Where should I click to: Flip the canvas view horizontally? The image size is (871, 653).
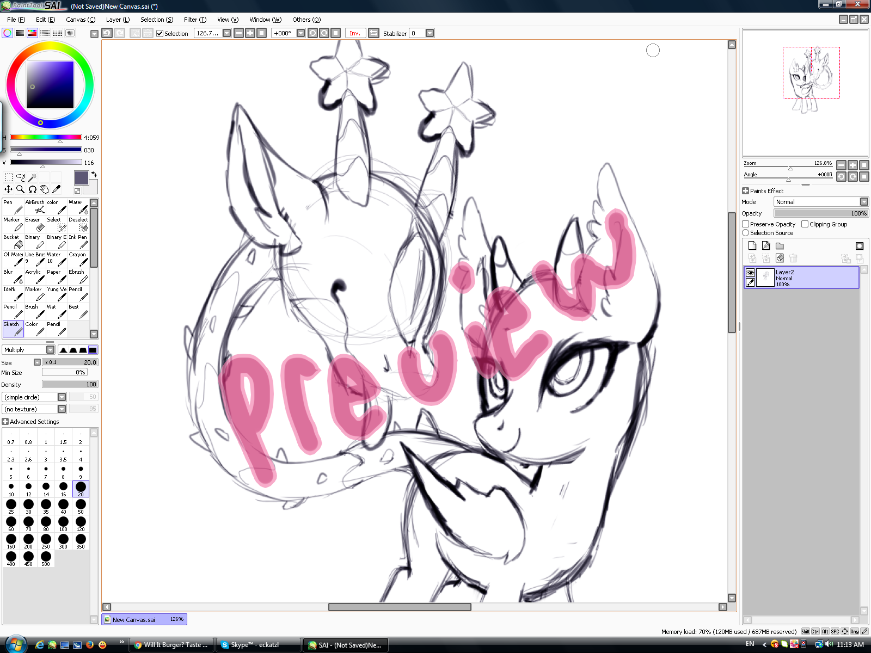coord(373,33)
